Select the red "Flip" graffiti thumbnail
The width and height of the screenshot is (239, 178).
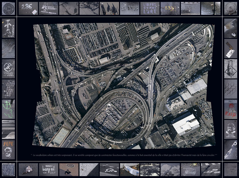pos(231,109)
